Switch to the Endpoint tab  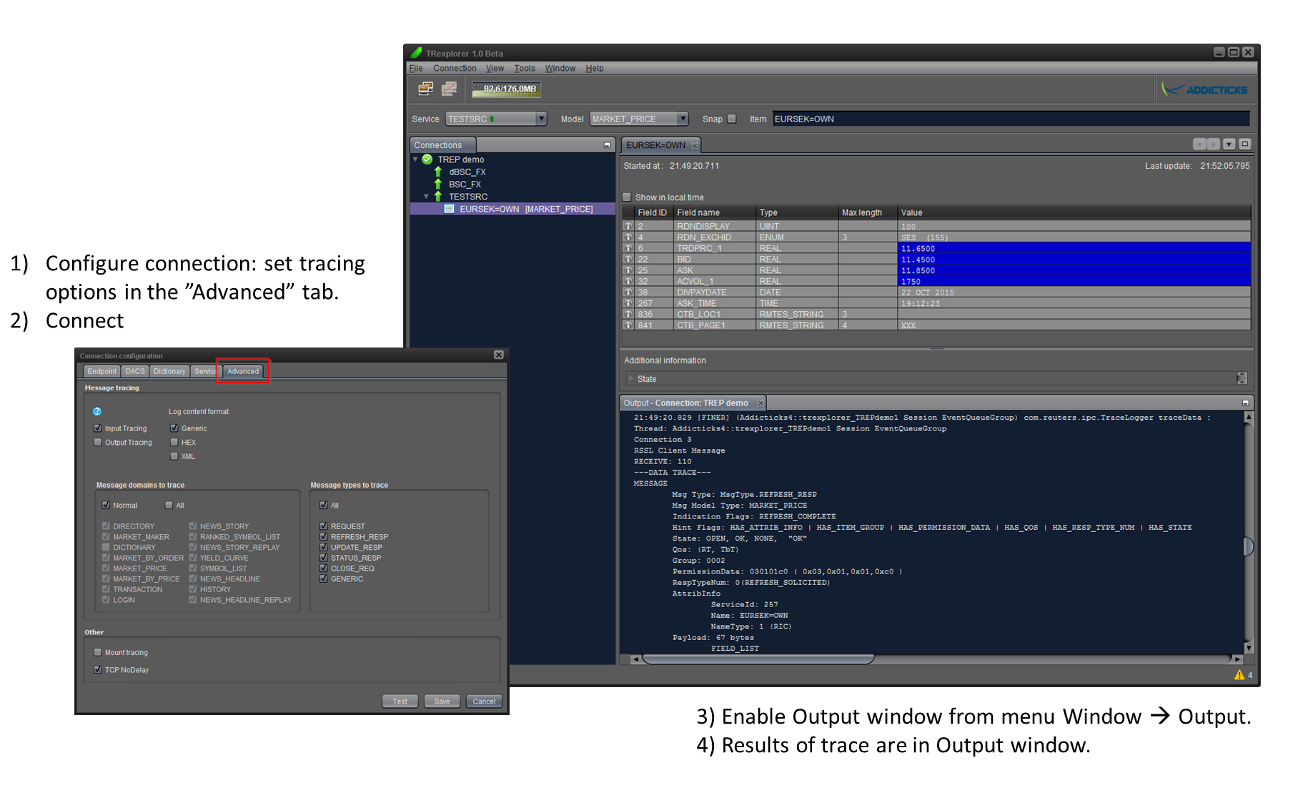[101, 371]
